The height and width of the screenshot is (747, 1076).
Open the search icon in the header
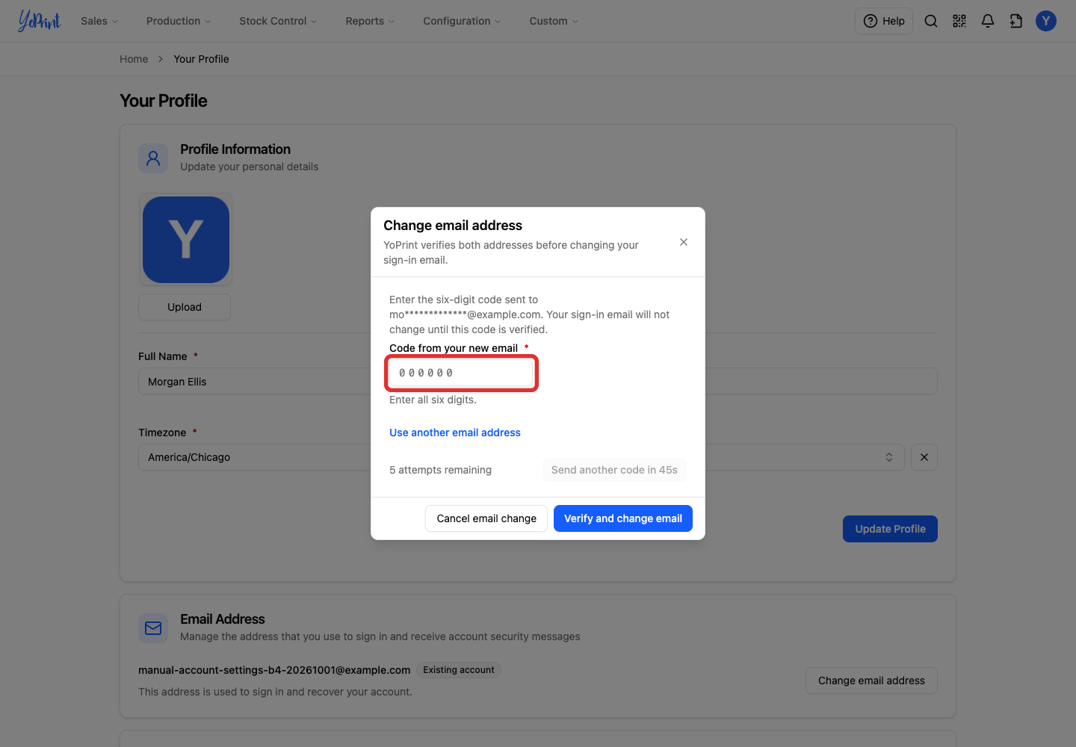[x=931, y=21]
